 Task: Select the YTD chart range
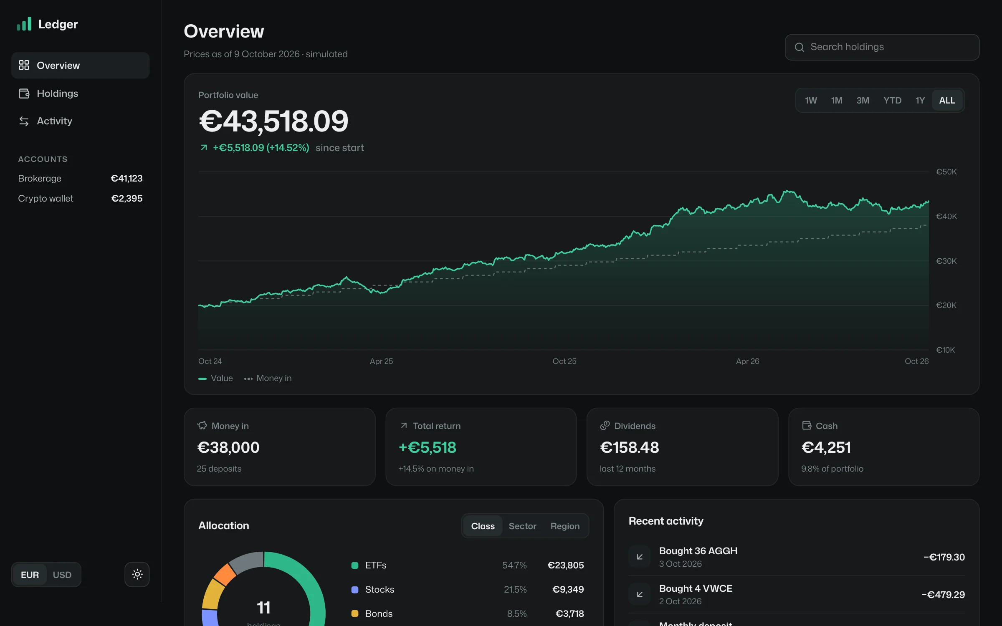893,100
